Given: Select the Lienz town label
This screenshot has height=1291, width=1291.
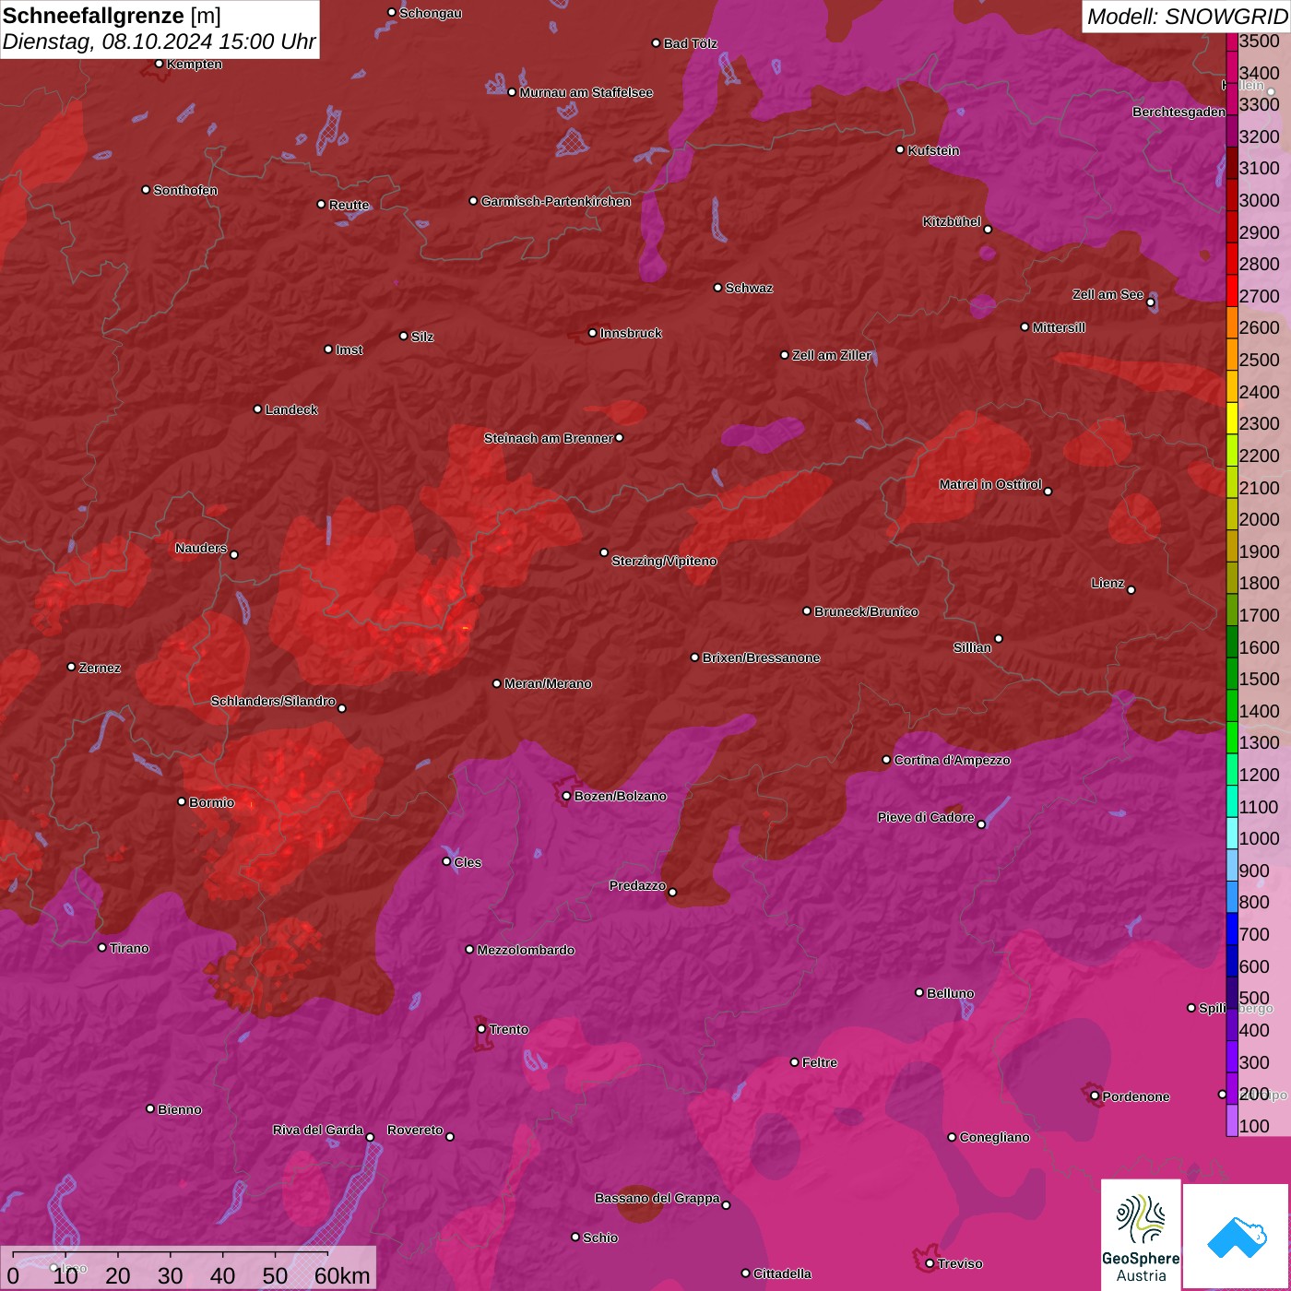Looking at the screenshot, I should point(1107,583).
